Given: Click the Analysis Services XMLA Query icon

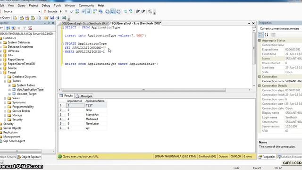Looking at the screenshot, I should (33, 18).
